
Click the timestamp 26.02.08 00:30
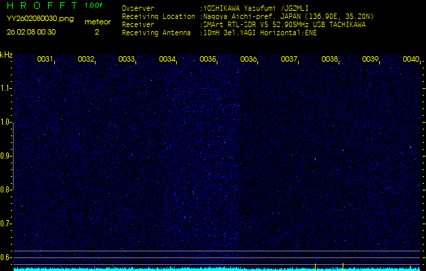tap(31, 32)
